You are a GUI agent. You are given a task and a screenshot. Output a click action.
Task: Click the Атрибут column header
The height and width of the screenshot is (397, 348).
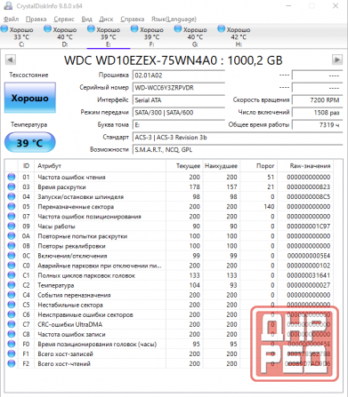tap(100, 166)
